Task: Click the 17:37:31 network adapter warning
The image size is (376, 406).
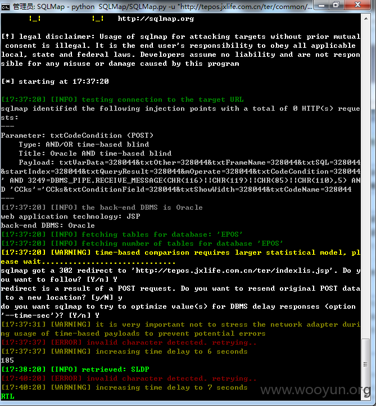Action: [180, 329]
